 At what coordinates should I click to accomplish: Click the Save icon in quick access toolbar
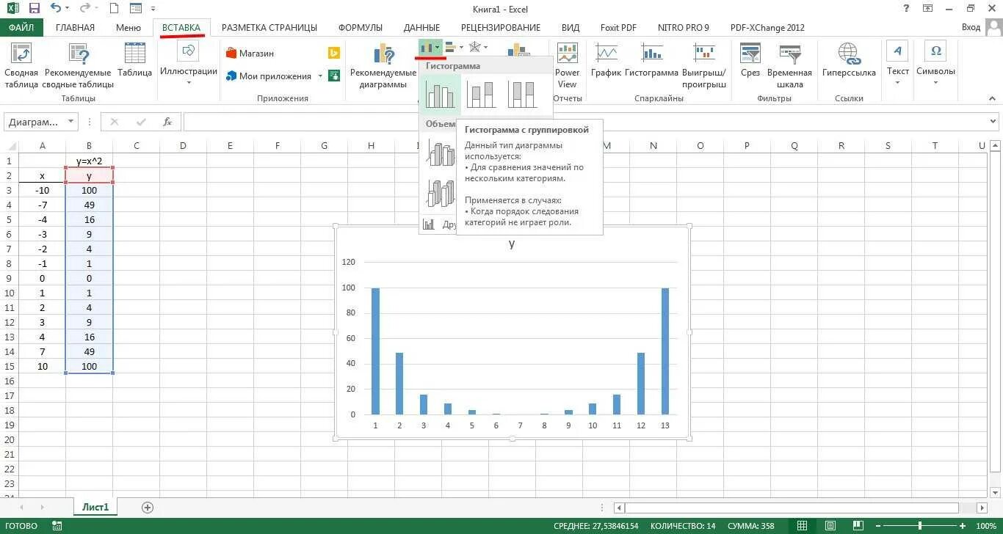[x=34, y=9]
